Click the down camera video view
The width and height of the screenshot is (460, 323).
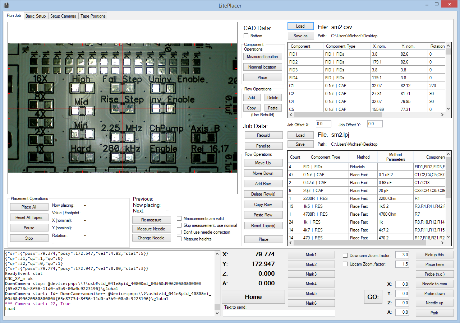click(x=122, y=108)
